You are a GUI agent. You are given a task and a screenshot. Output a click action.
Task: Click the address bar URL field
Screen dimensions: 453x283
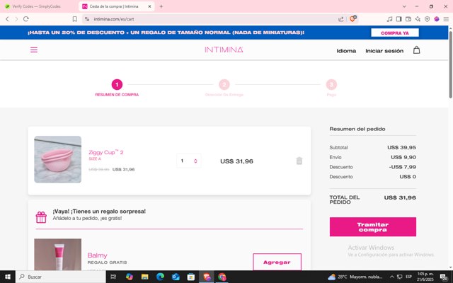point(214,19)
